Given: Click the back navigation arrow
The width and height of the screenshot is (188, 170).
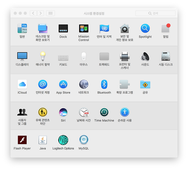Looking at the screenshot, I should click(33, 13).
